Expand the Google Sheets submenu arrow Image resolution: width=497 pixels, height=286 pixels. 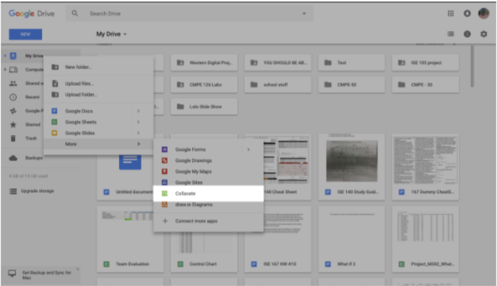(139, 122)
